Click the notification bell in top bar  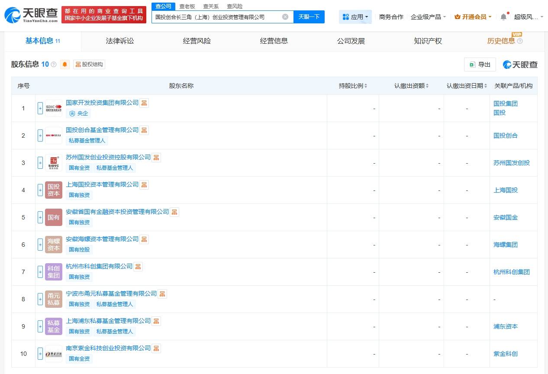pos(503,17)
